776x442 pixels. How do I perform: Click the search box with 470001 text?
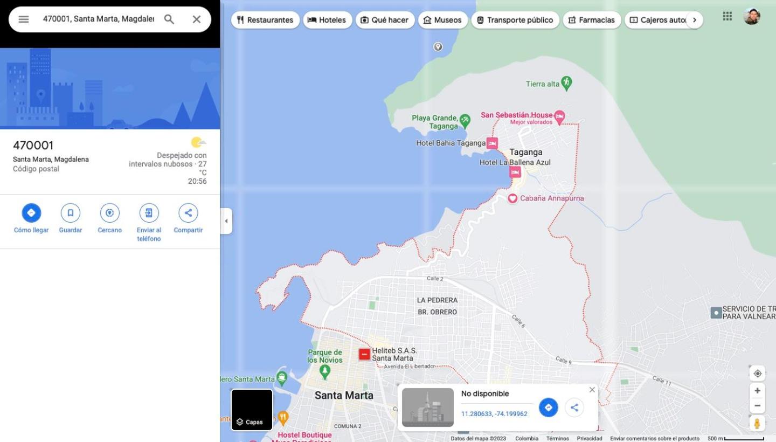[99, 19]
